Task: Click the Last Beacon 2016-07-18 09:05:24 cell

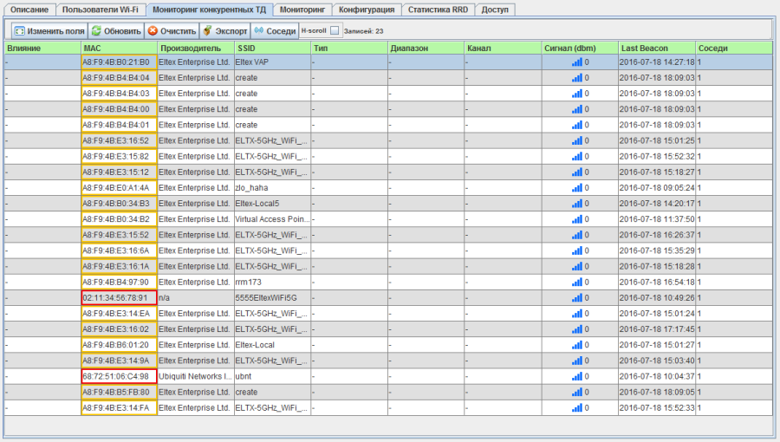Action: [x=657, y=188]
